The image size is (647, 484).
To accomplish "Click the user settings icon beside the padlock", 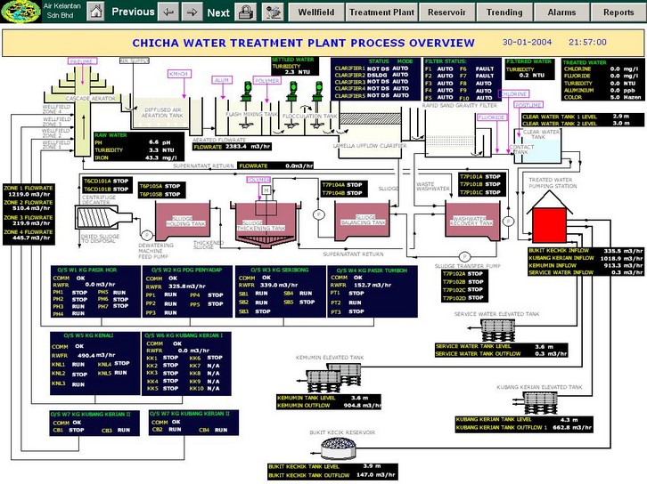I will (x=273, y=12).
